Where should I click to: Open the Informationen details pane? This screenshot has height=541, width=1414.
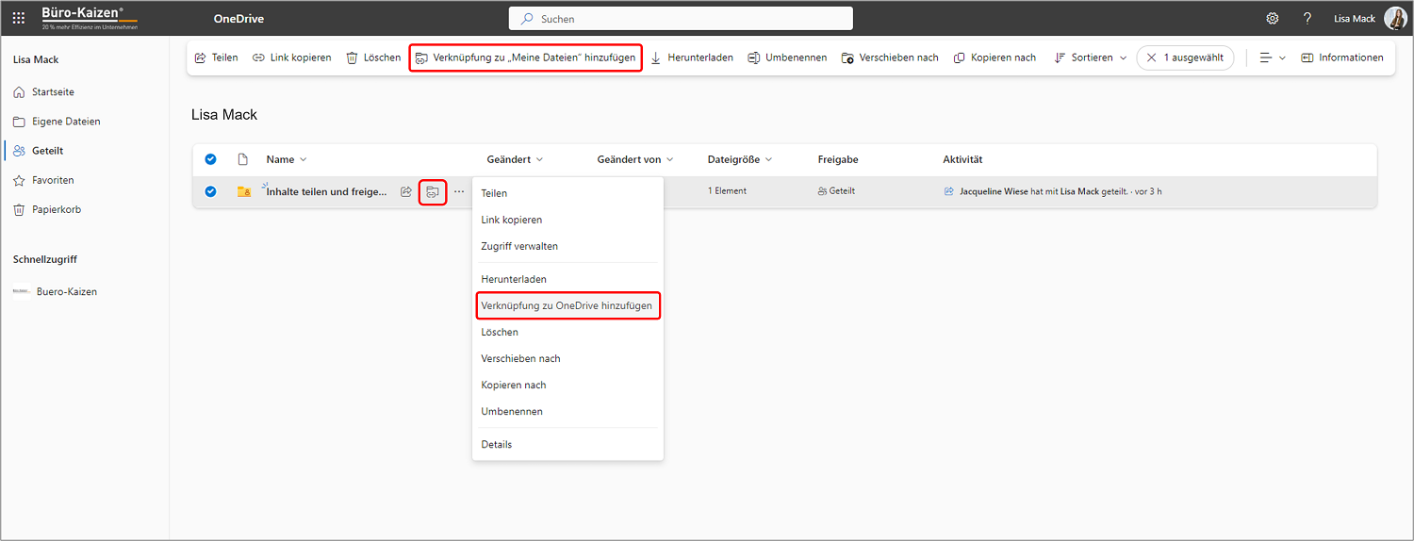point(1342,57)
